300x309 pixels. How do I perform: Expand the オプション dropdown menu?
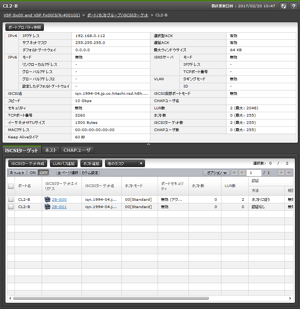[216, 173]
